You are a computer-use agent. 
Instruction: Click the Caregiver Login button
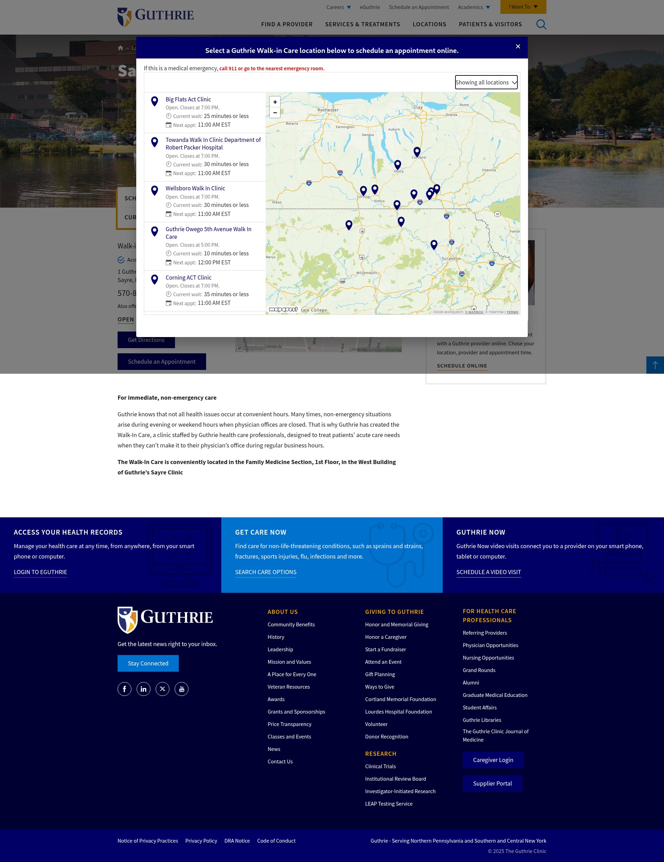pyautogui.click(x=493, y=760)
